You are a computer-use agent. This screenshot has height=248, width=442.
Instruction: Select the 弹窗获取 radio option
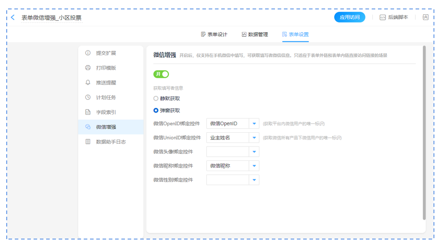156,110
